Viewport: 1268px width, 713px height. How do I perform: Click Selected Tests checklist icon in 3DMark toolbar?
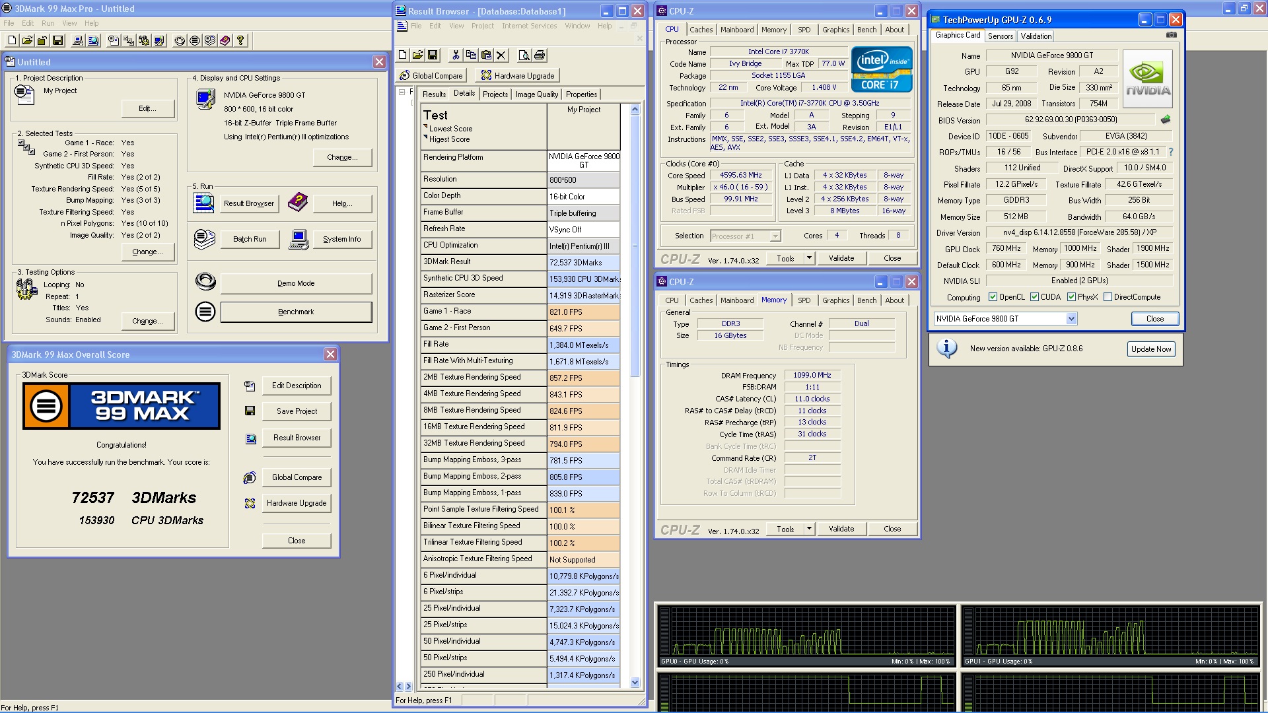click(129, 41)
